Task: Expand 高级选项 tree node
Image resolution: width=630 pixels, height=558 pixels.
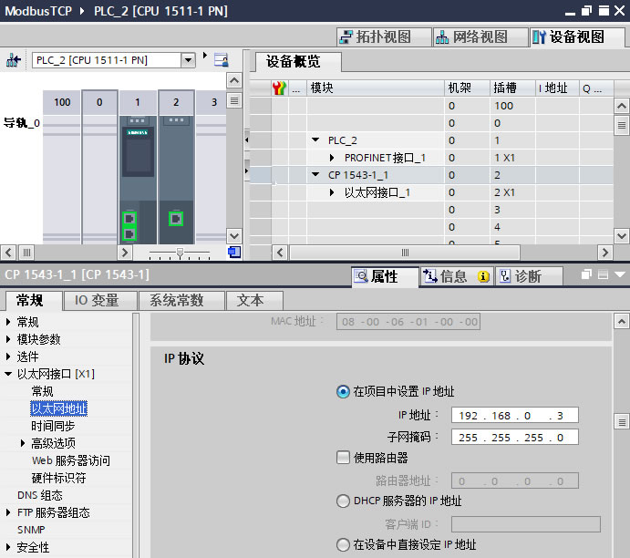Action: point(23,443)
